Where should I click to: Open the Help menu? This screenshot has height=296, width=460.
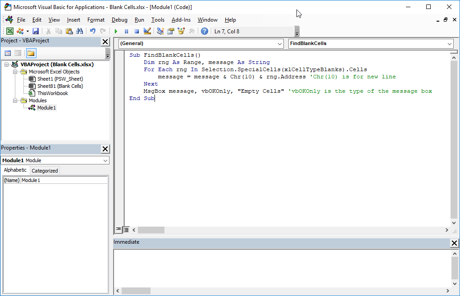point(230,20)
